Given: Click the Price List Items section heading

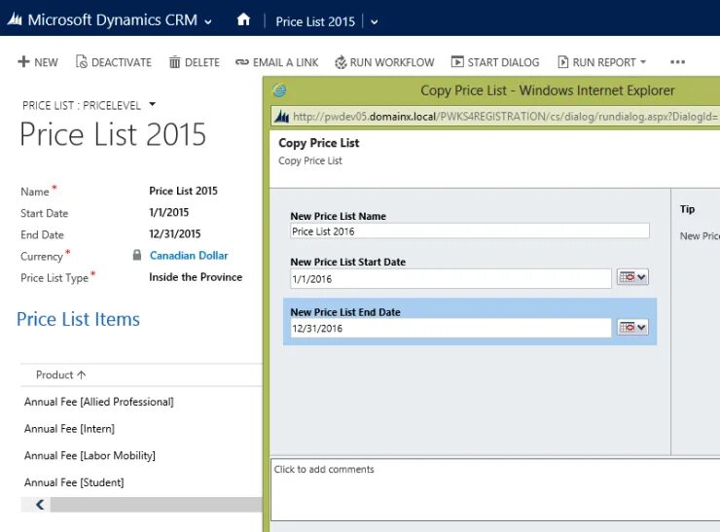Looking at the screenshot, I should pos(78,319).
